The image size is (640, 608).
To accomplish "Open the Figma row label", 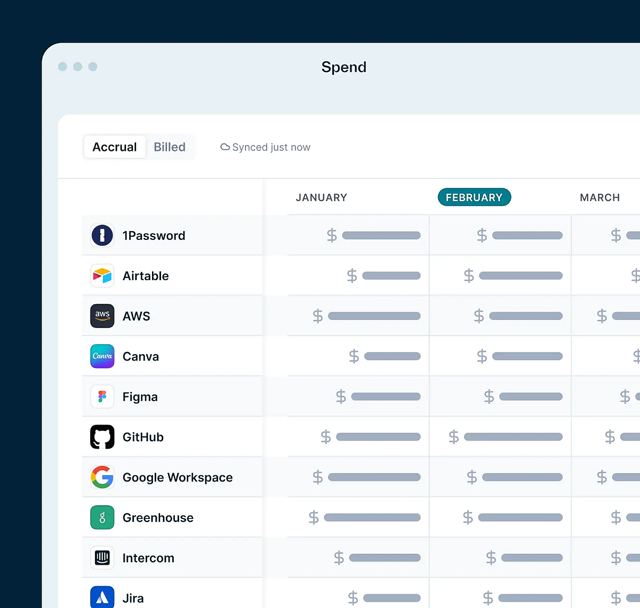I will (x=140, y=397).
